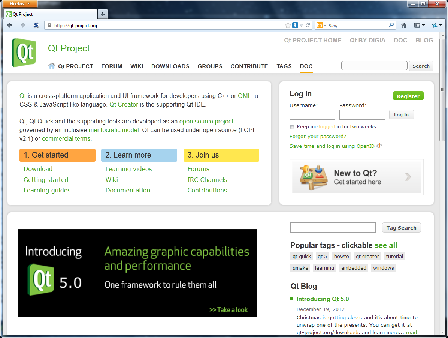The width and height of the screenshot is (448, 338).
Task: Open Save time and log in using OpenID link
Action: click(332, 146)
